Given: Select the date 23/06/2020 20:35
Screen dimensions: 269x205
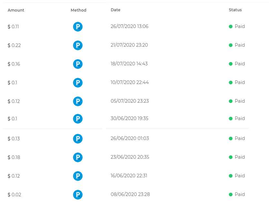Looking at the screenshot, I should [130, 157].
